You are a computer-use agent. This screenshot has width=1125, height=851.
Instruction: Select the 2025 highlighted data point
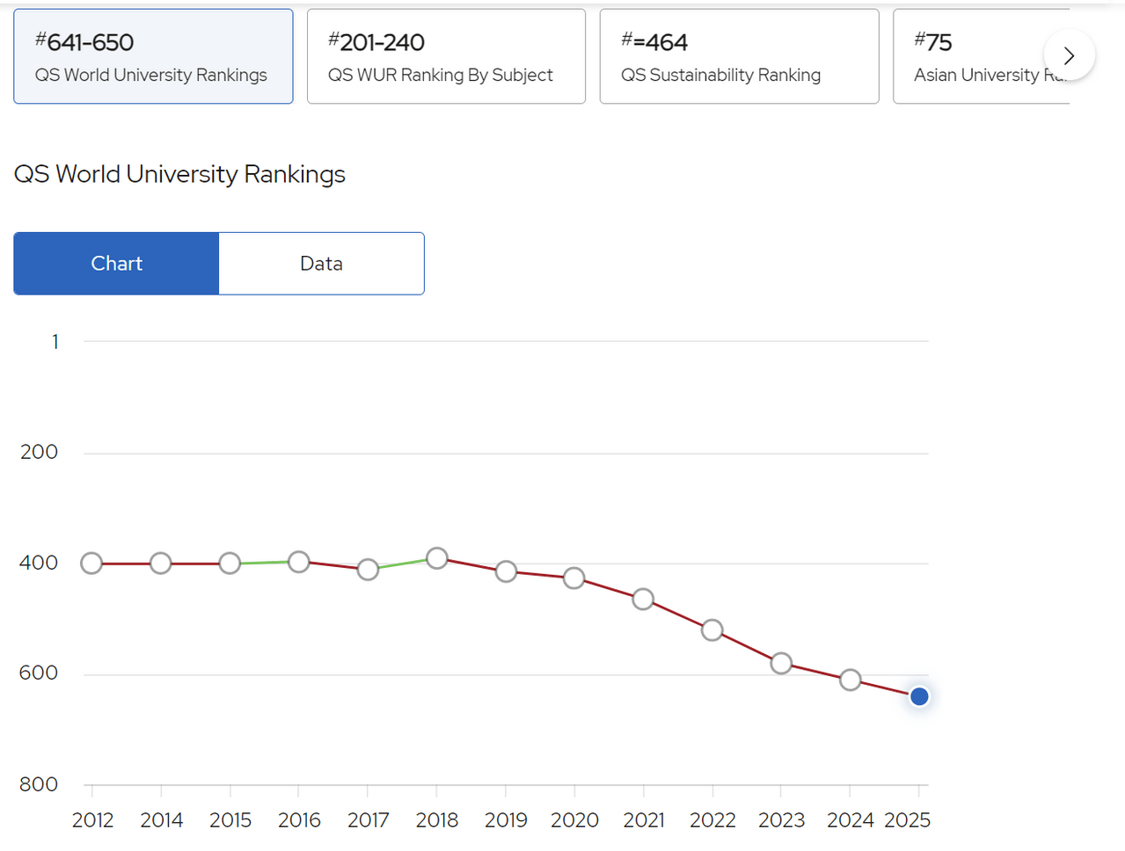pyautogui.click(x=918, y=696)
